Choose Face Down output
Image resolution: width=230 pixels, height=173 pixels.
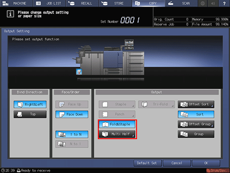tap(72, 114)
